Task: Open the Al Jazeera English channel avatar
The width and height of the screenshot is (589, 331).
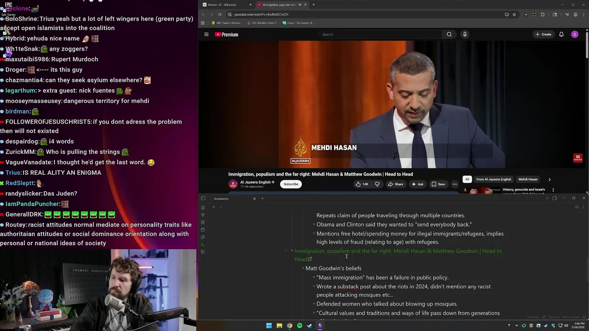Action: click(x=233, y=184)
